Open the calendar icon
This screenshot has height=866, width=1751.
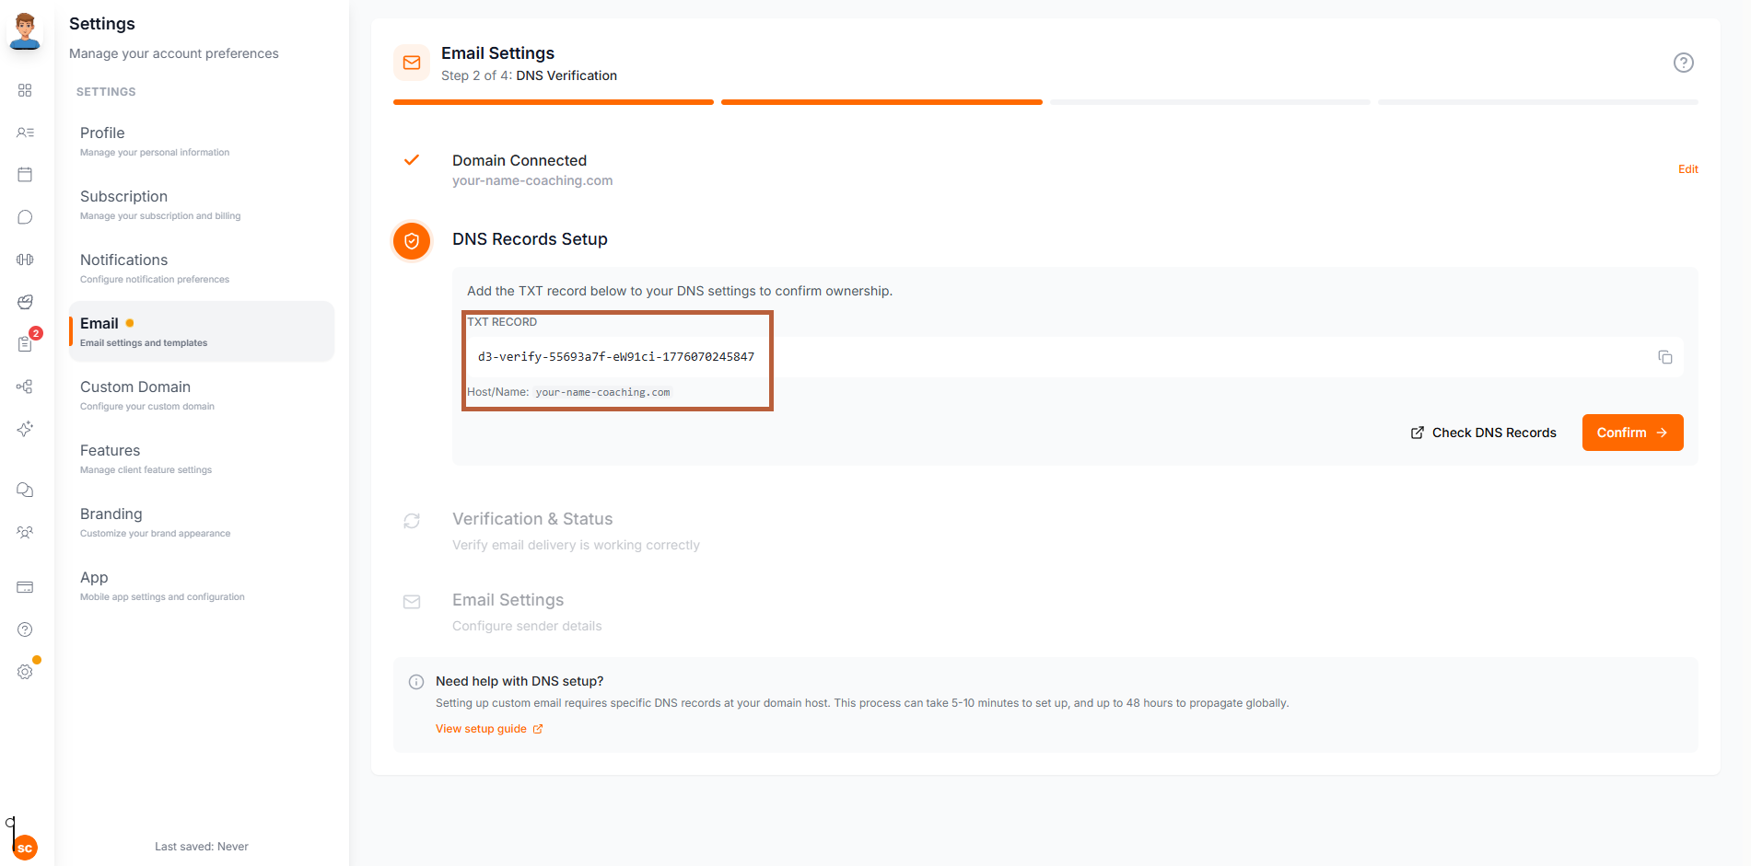(x=25, y=174)
